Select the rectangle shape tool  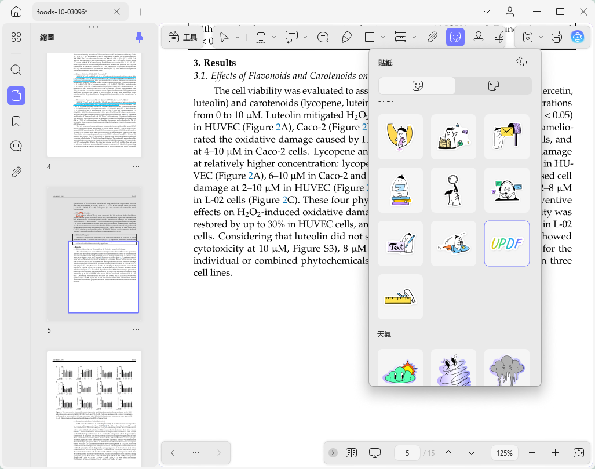(x=370, y=37)
